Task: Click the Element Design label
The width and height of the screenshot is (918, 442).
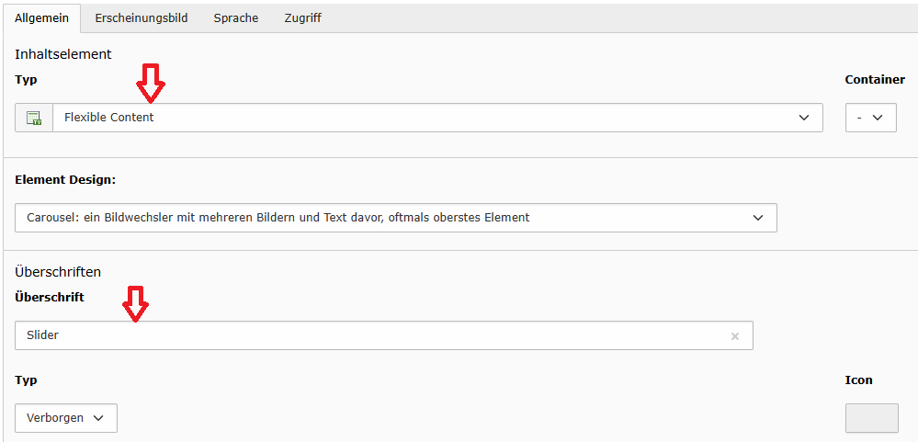Action: click(x=65, y=180)
